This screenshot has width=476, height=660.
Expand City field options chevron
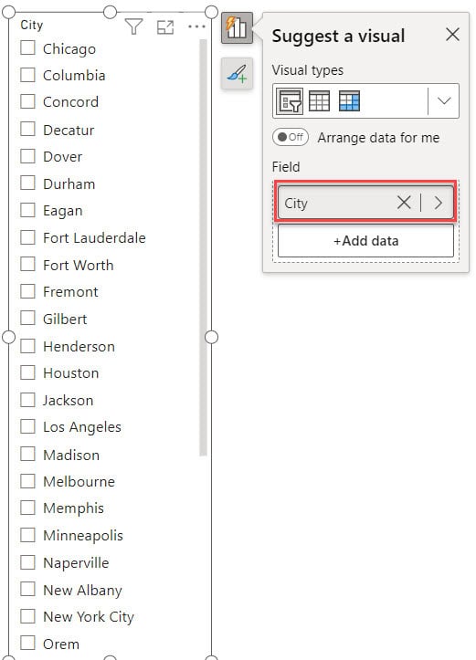(x=439, y=203)
